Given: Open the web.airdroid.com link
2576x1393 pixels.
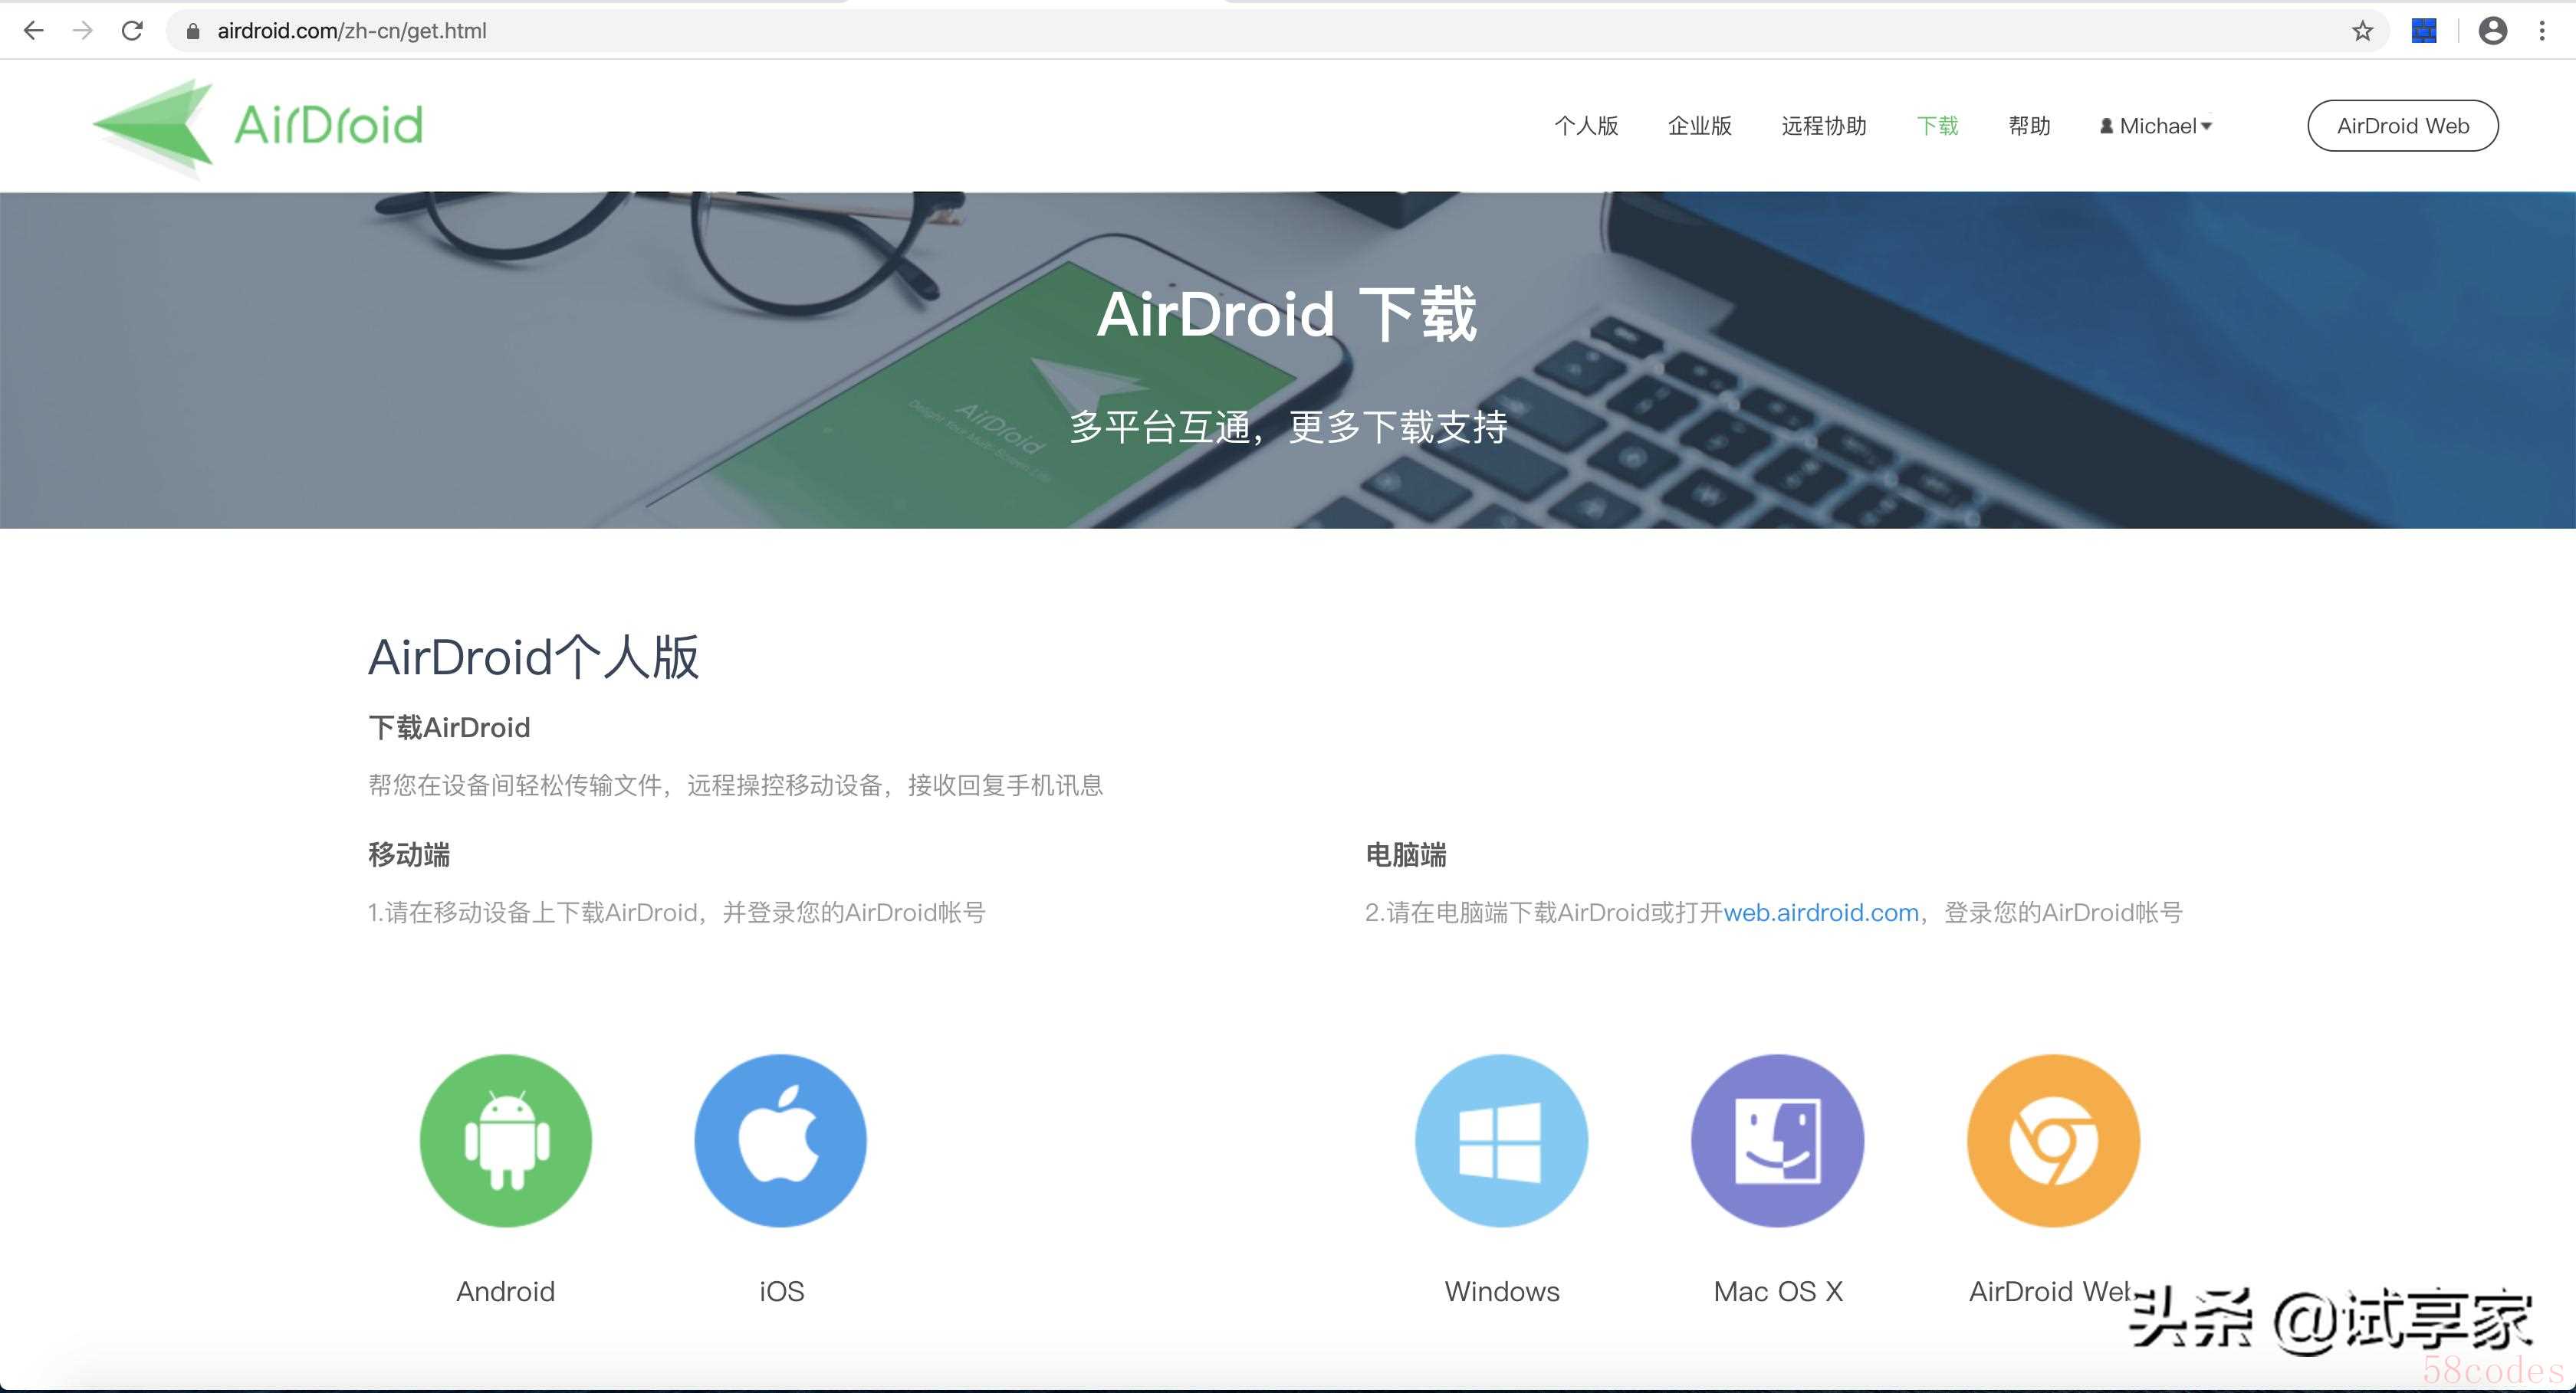Looking at the screenshot, I should [1821, 913].
